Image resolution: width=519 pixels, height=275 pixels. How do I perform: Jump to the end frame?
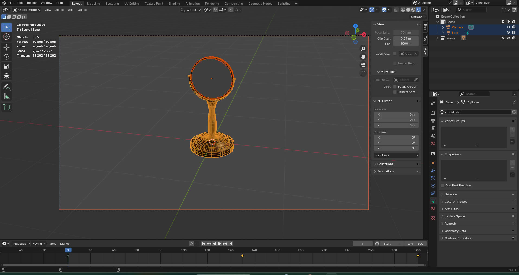click(x=231, y=244)
